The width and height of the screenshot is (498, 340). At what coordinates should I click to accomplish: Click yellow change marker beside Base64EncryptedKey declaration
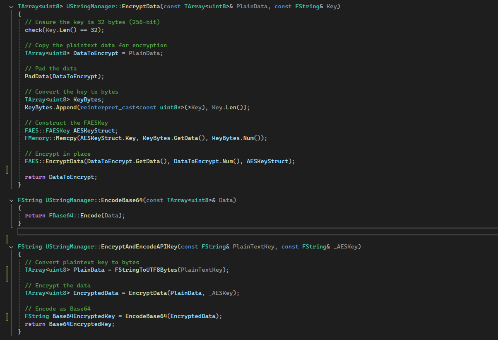7,317
